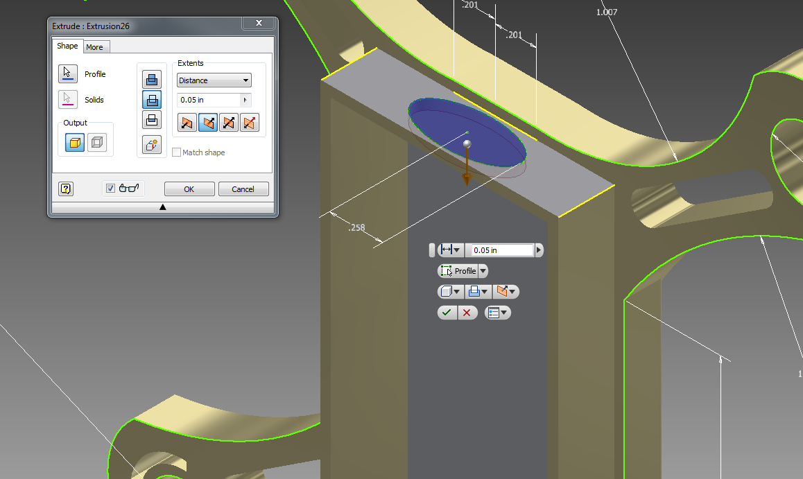This screenshot has height=479, width=803.
Task: Switch to the More tab
Action: click(95, 47)
